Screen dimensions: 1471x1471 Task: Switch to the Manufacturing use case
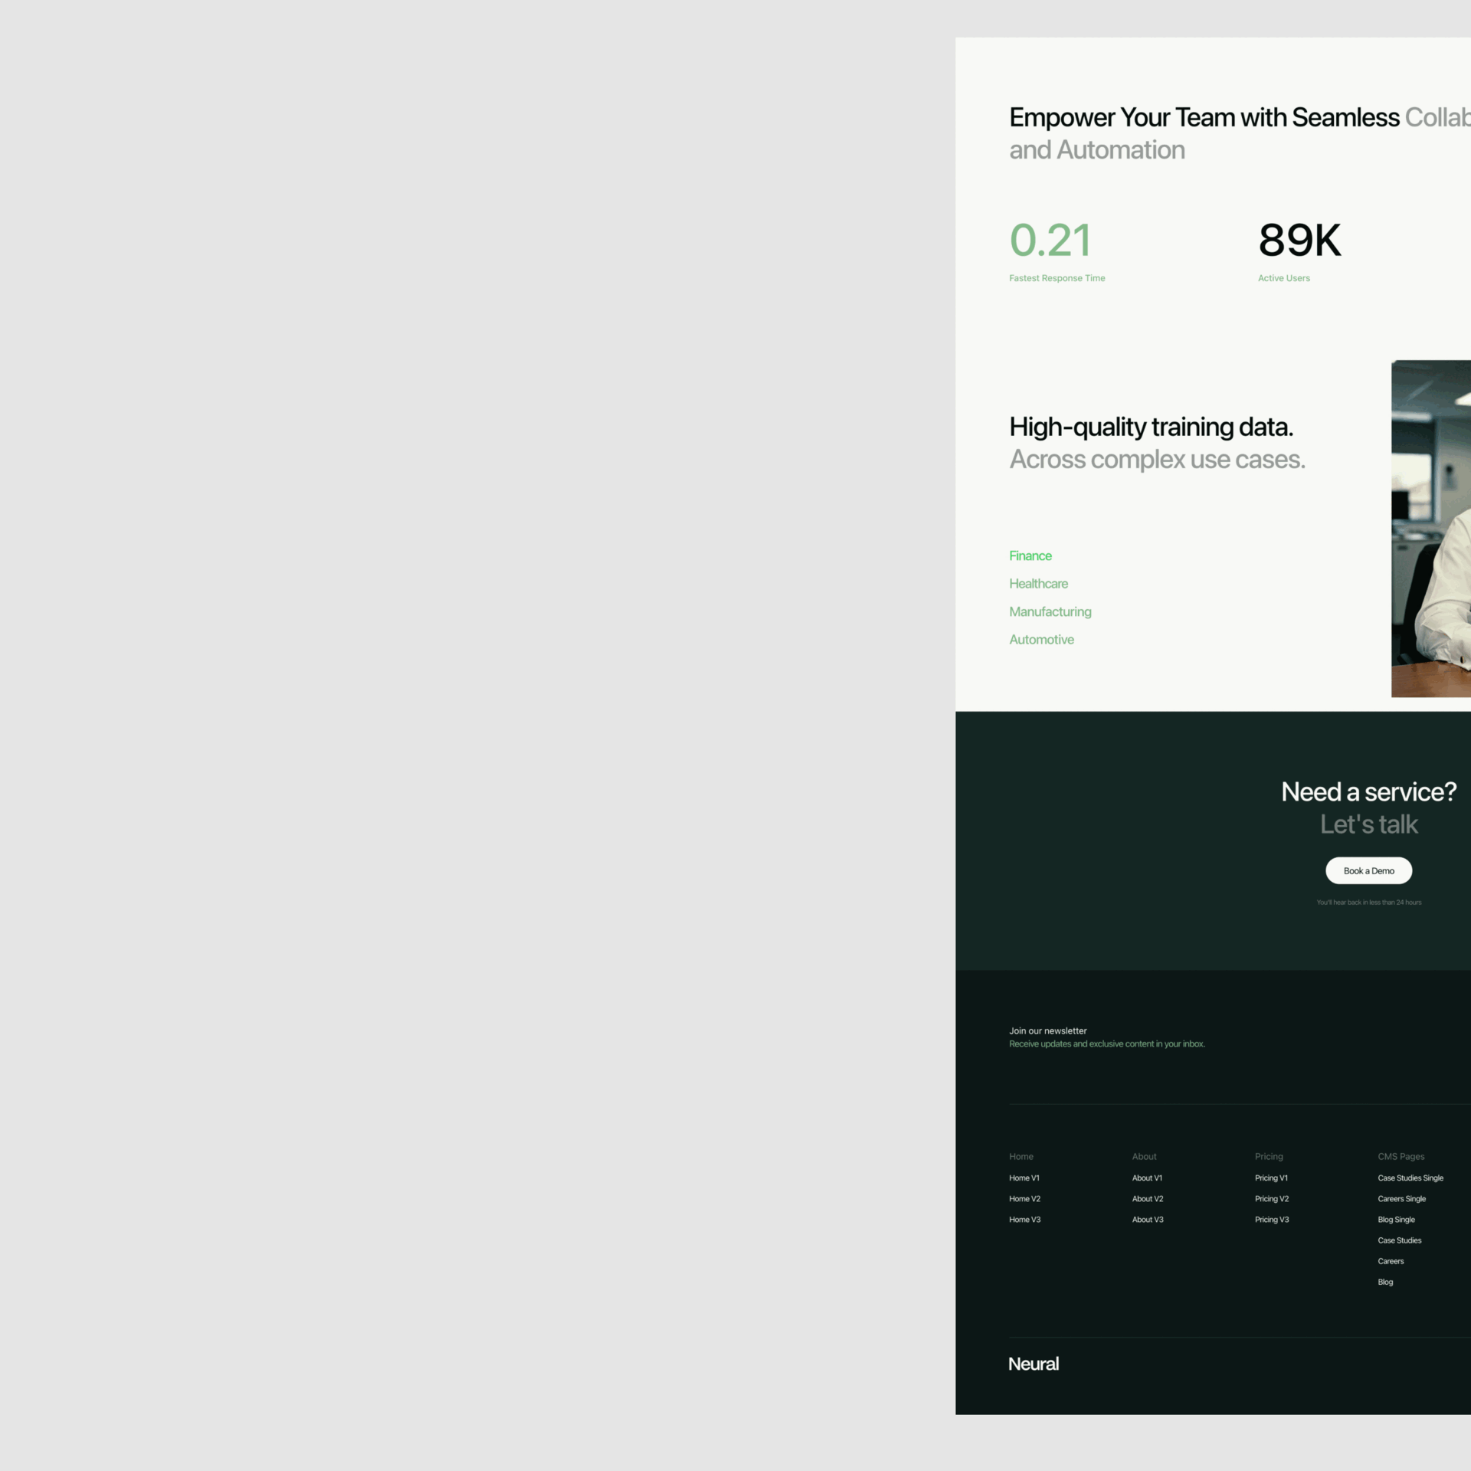1050,611
